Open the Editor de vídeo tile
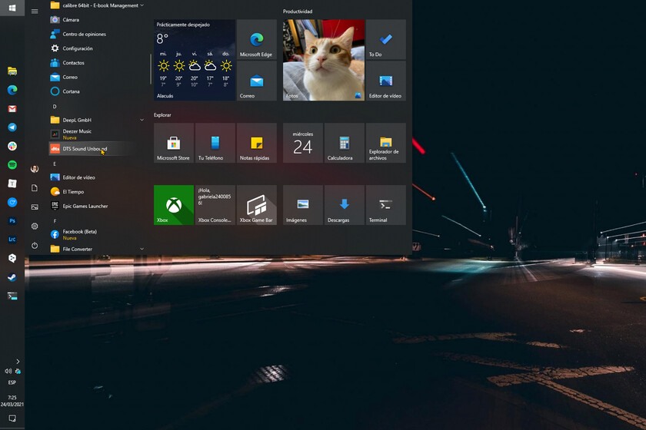The height and width of the screenshot is (430, 646). click(385, 81)
